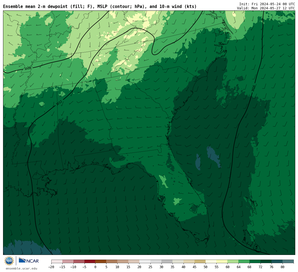Click the light green swatch between 60 and 64
The width and height of the screenshot is (298, 272).
tap(233, 262)
